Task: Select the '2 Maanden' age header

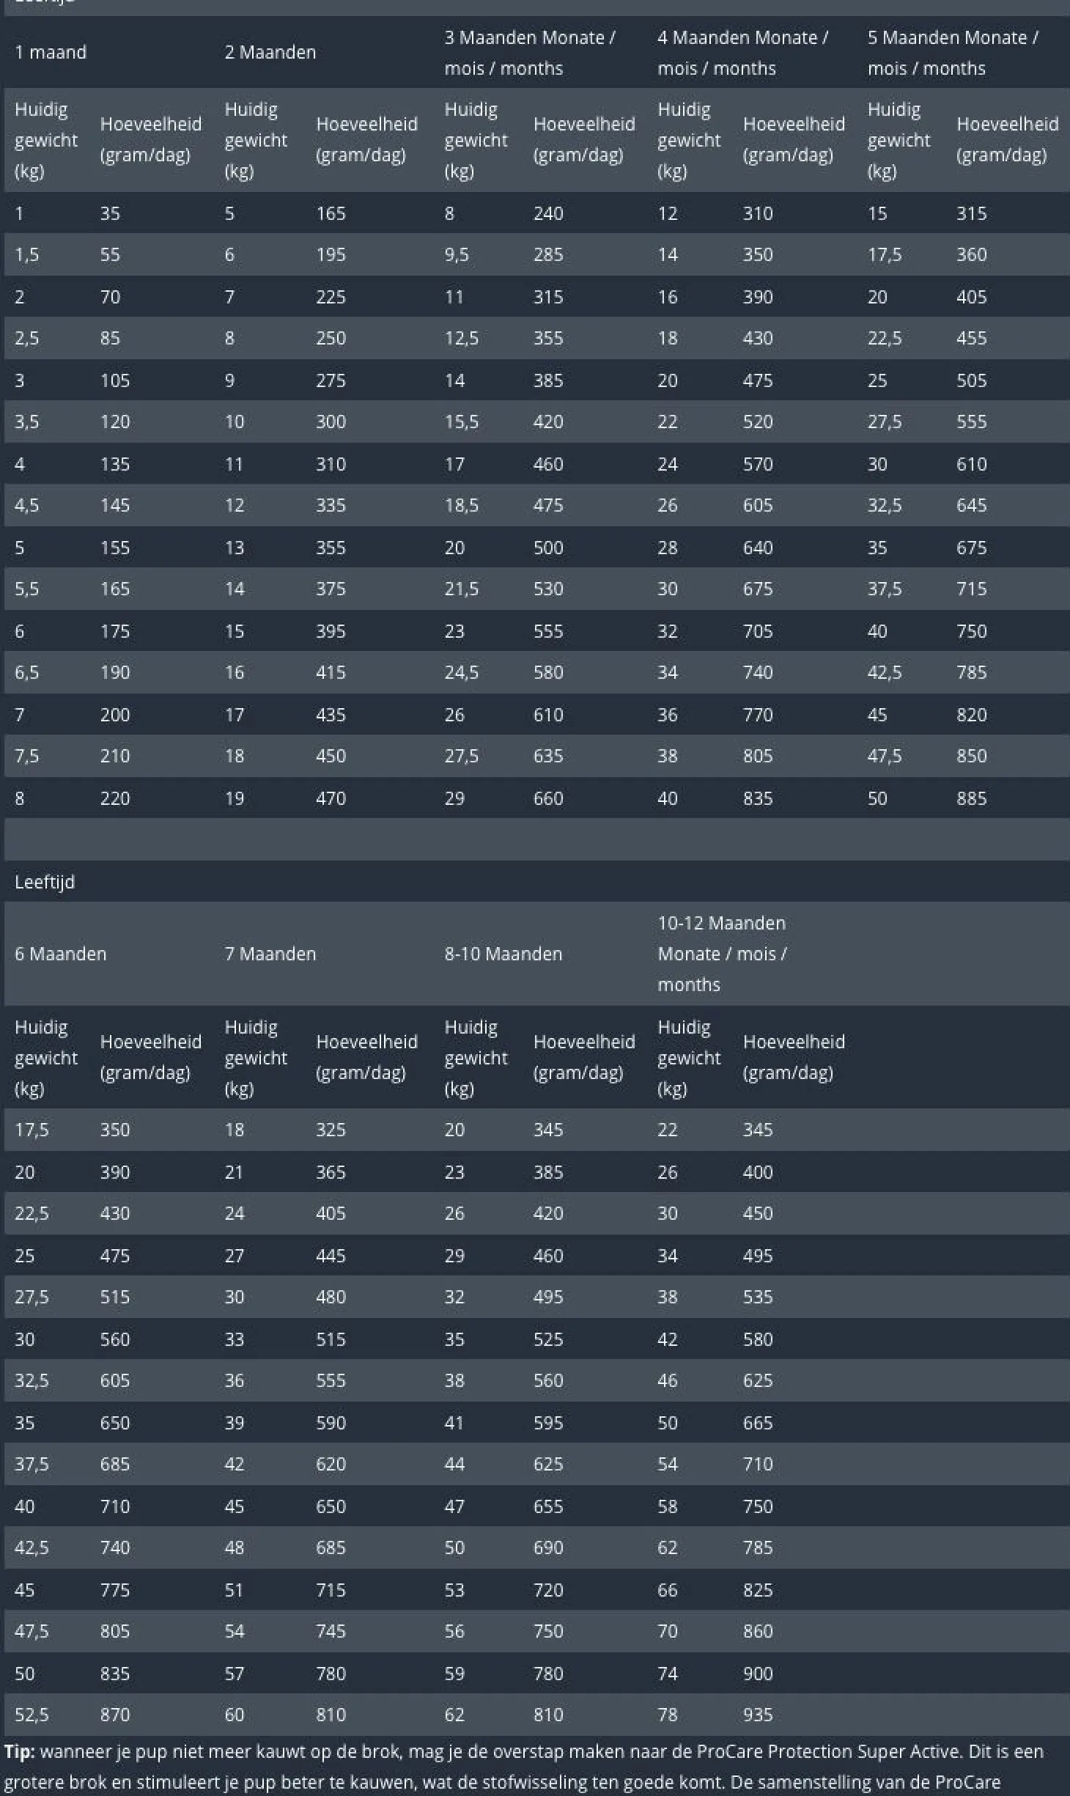Action: [270, 53]
